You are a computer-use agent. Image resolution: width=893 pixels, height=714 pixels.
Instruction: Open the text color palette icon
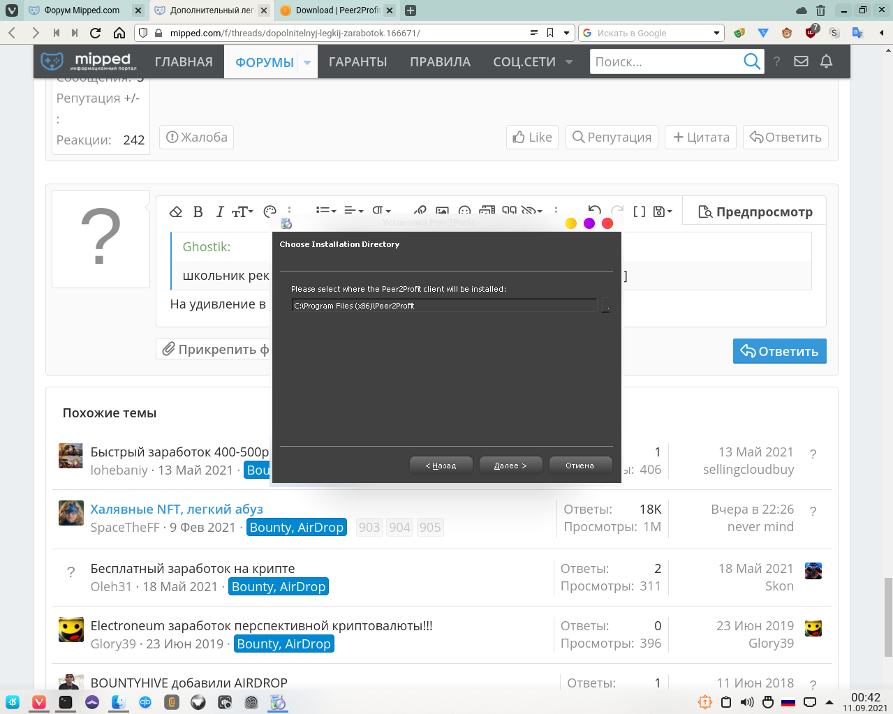coord(270,211)
